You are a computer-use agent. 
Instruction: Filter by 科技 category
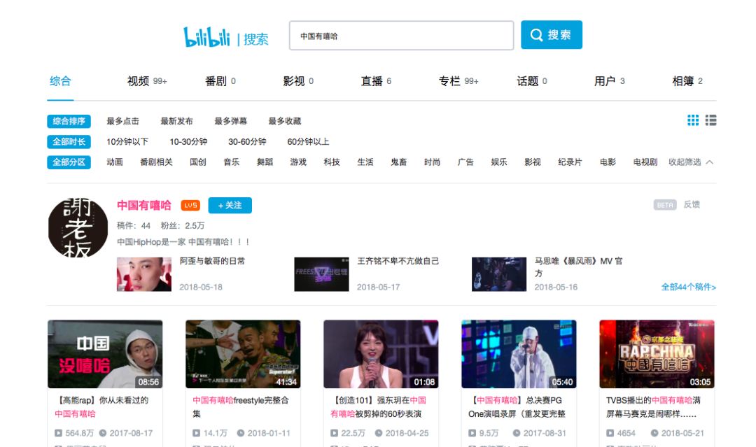coord(332,162)
